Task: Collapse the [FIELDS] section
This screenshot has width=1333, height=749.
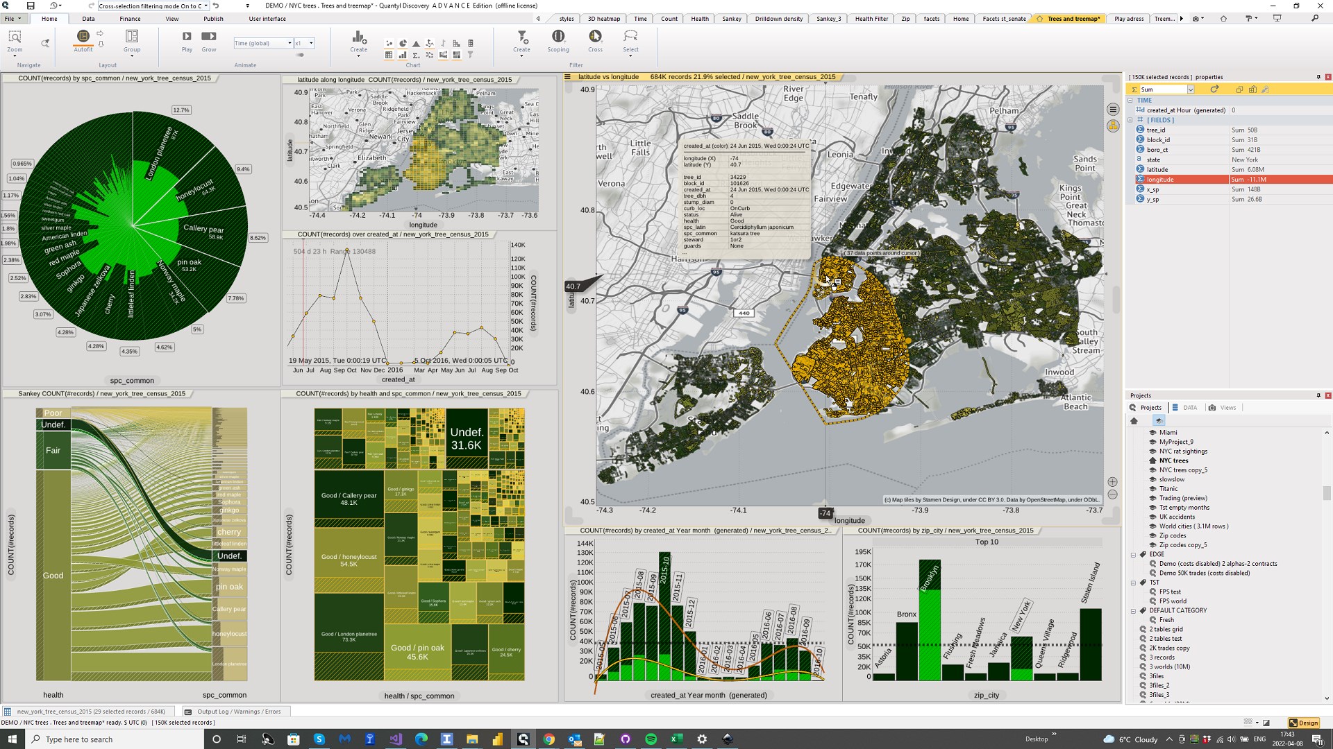Action: click(x=1130, y=120)
